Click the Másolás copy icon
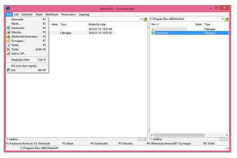237x158 pixels. [8, 32]
